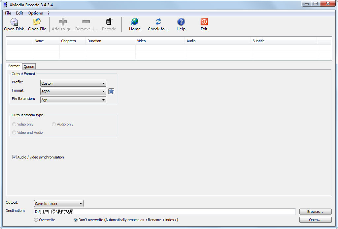
Task: Start encoding with the Encode icon
Action: click(109, 22)
